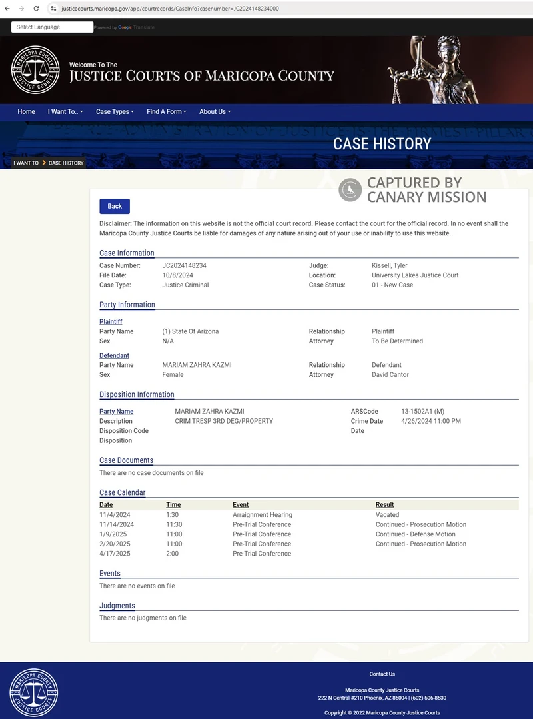This screenshot has width=533, height=719.
Task: Click the 4/17/2025 calendar date
Action: pos(115,554)
